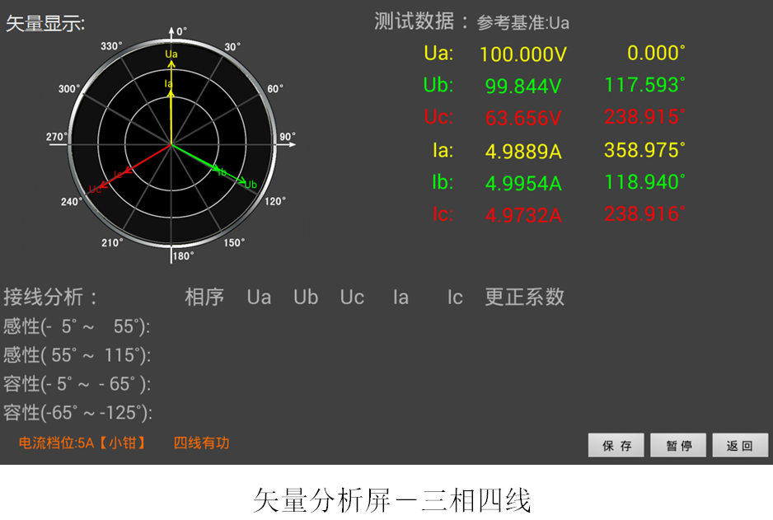The image size is (773, 520).
Task: Click the green Ib vector label
Action: 222,171
